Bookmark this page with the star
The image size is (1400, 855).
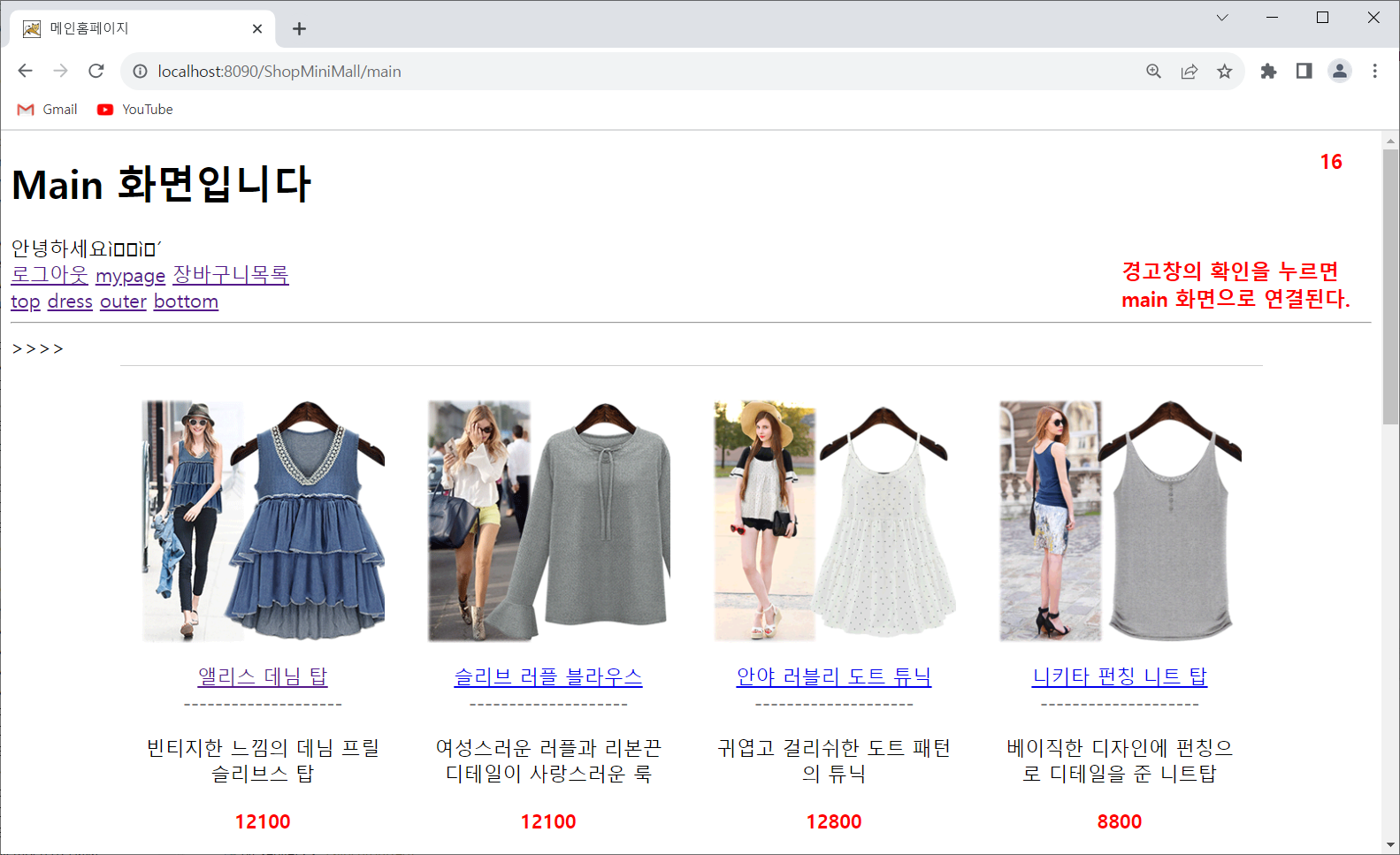pyautogui.click(x=1224, y=71)
